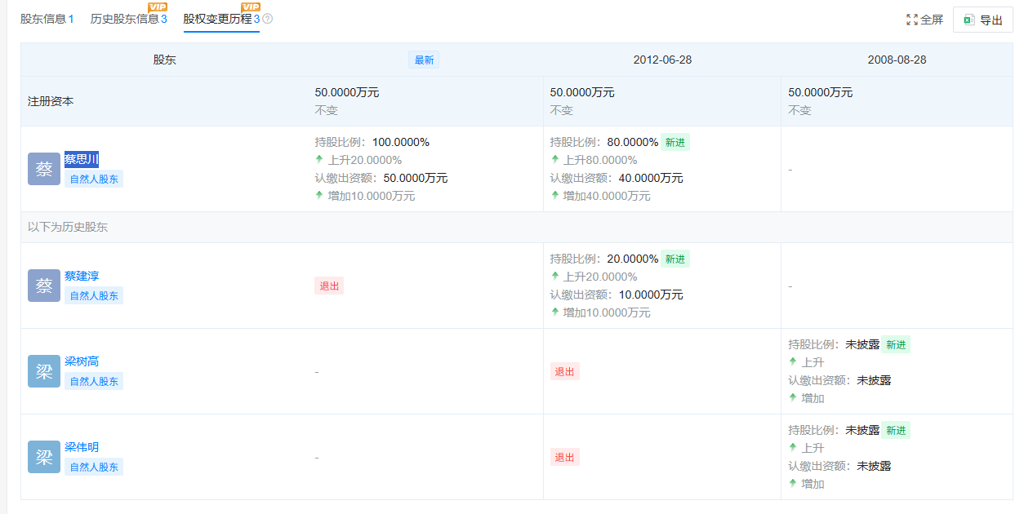
Task: Open shareholder 梁伟明's profile link
Action: coord(81,447)
